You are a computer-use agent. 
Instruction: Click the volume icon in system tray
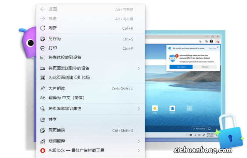click(200, 135)
